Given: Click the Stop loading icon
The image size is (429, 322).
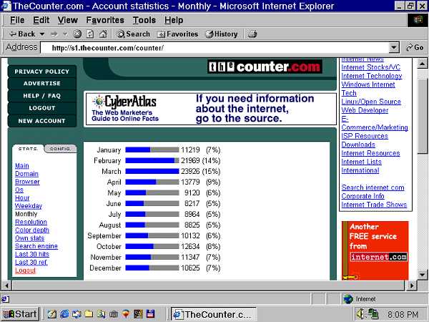Looking at the screenshot, I should (77, 34).
